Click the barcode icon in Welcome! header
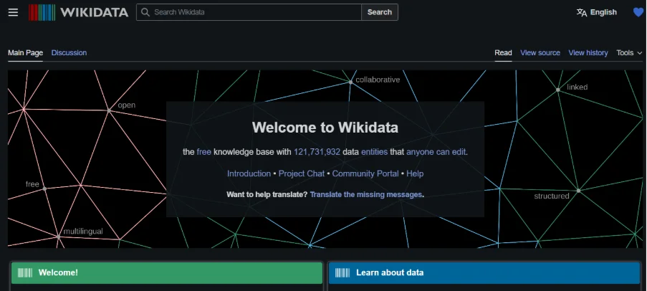Image resolution: width=647 pixels, height=291 pixels. [25, 273]
